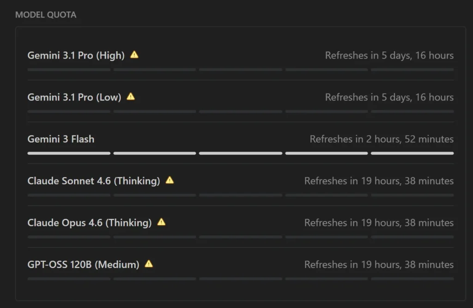
Task: Click warning icon next to GPT-OSS 120B
Action: [149, 264]
